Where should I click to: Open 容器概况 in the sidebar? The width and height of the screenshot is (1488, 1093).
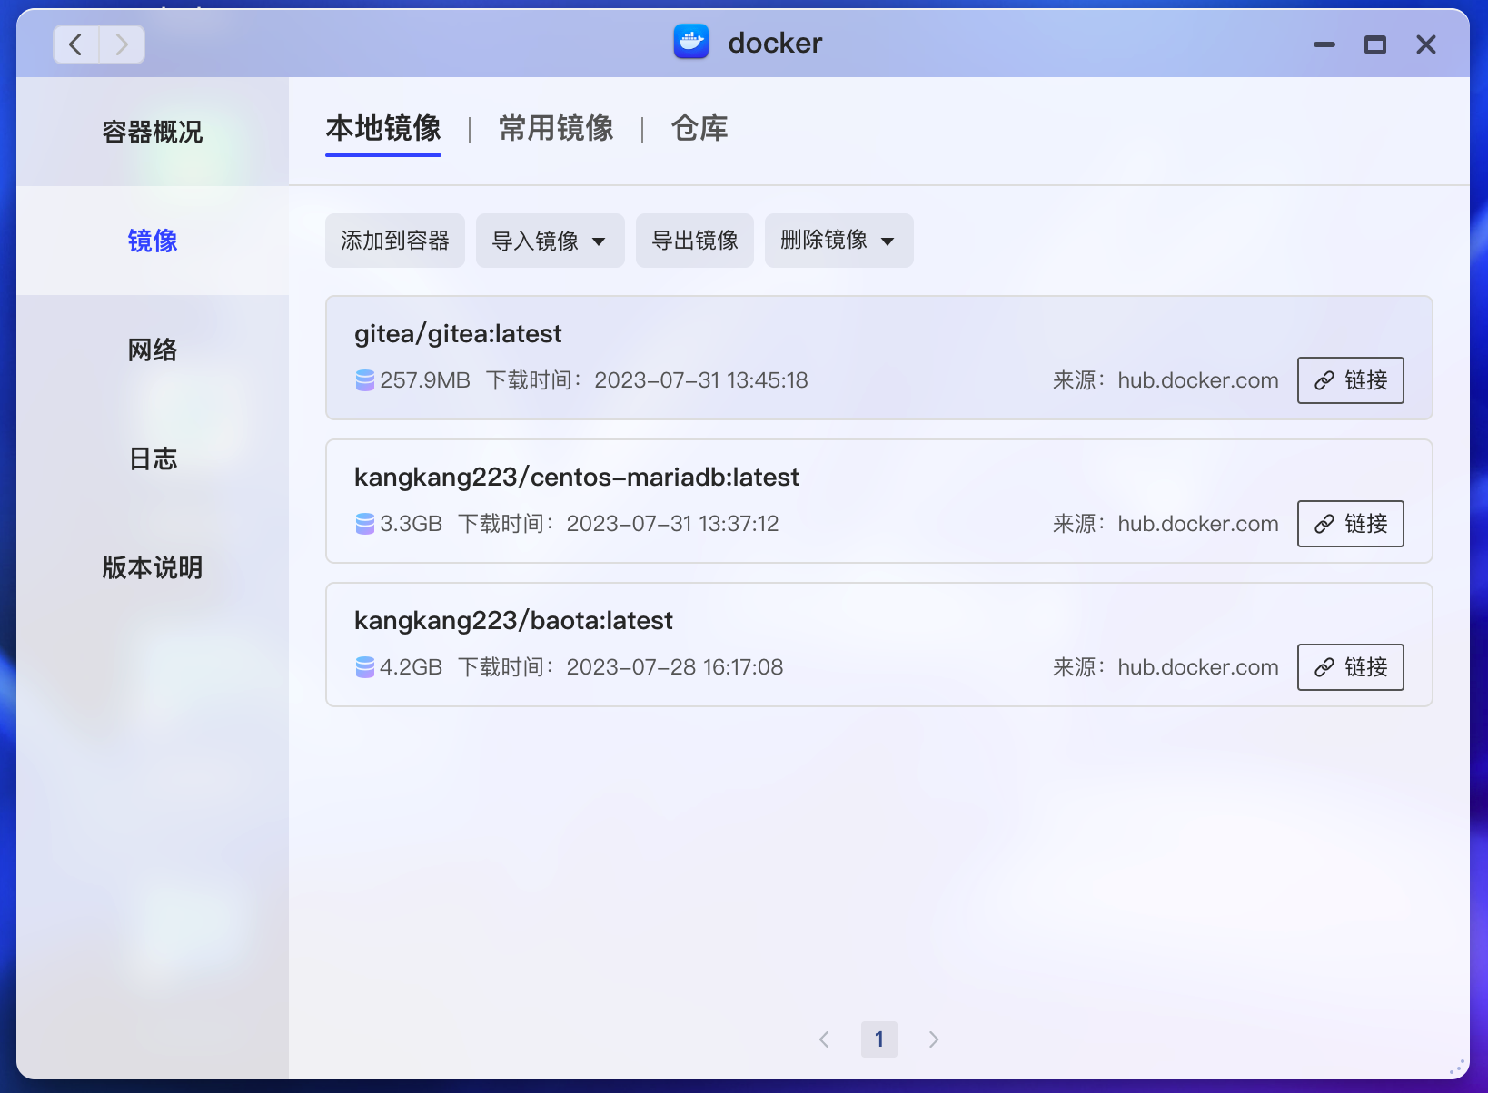point(153,132)
